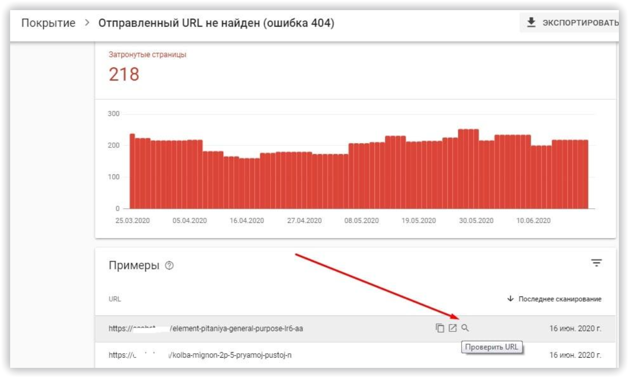
Task: Select the element-pitaniya-general-purpose-lr6-aa URL row
Action: coord(355,328)
